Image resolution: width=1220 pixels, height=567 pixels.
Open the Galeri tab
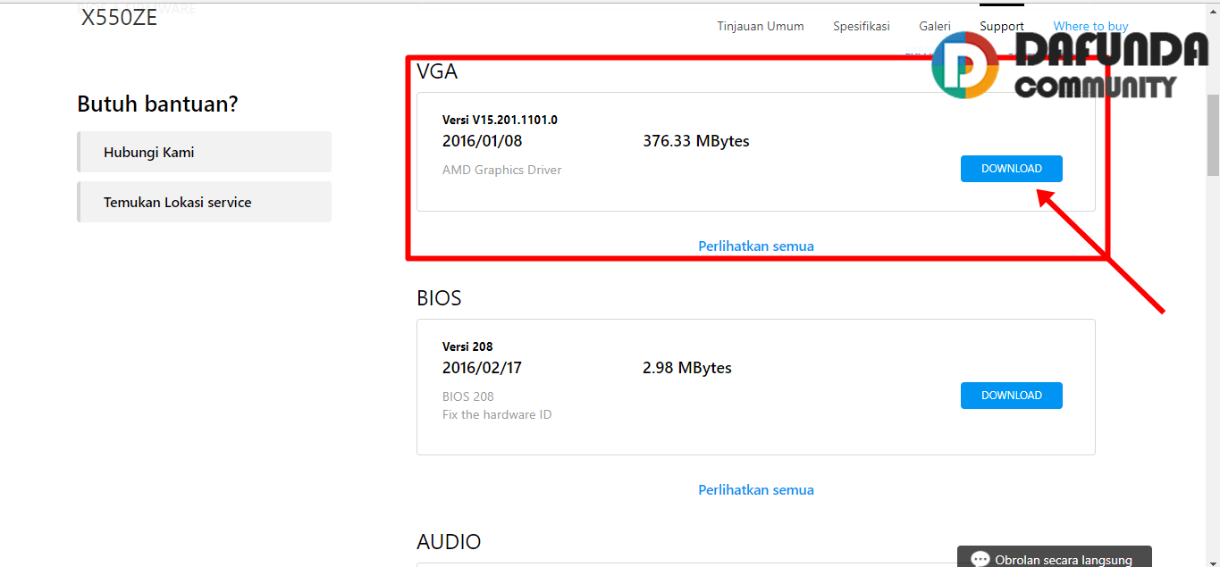click(x=934, y=26)
